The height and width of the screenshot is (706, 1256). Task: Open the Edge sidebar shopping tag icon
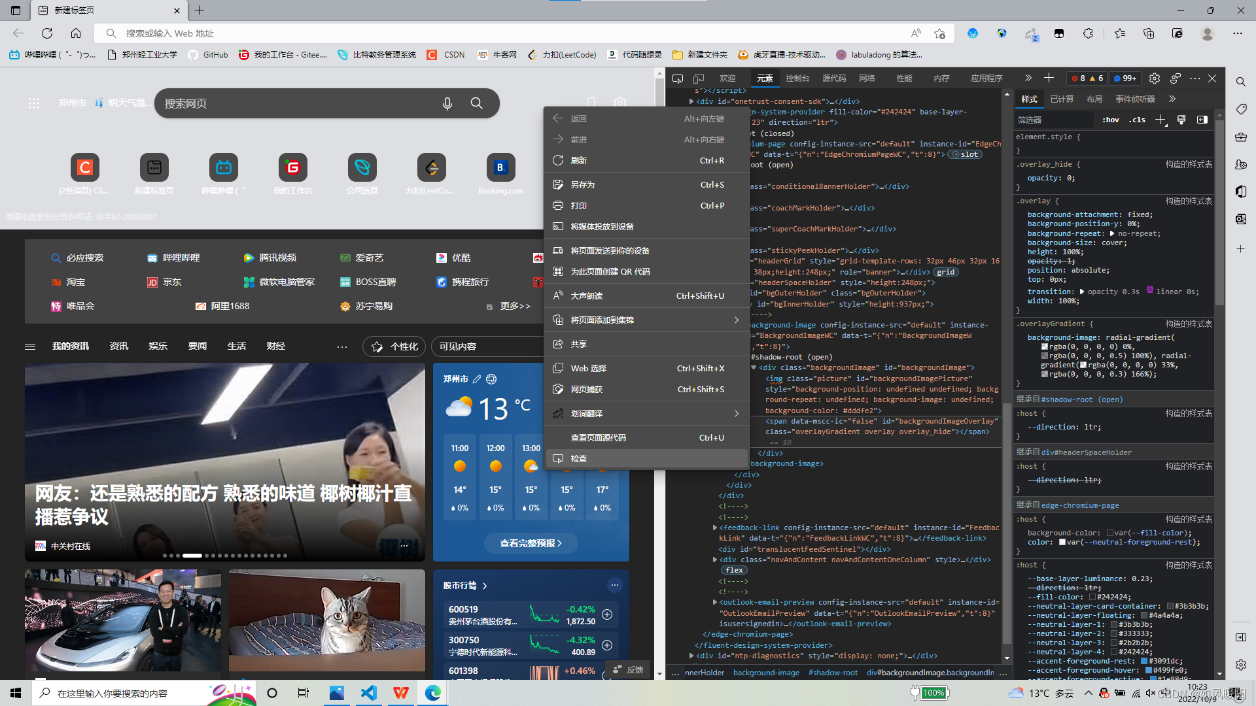(1241, 109)
